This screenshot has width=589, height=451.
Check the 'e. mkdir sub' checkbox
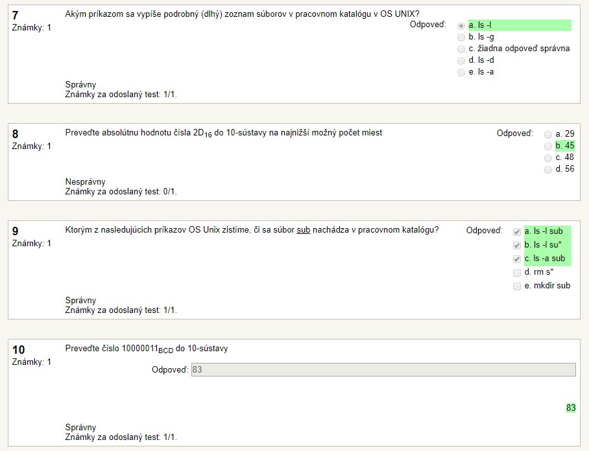[x=517, y=286]
